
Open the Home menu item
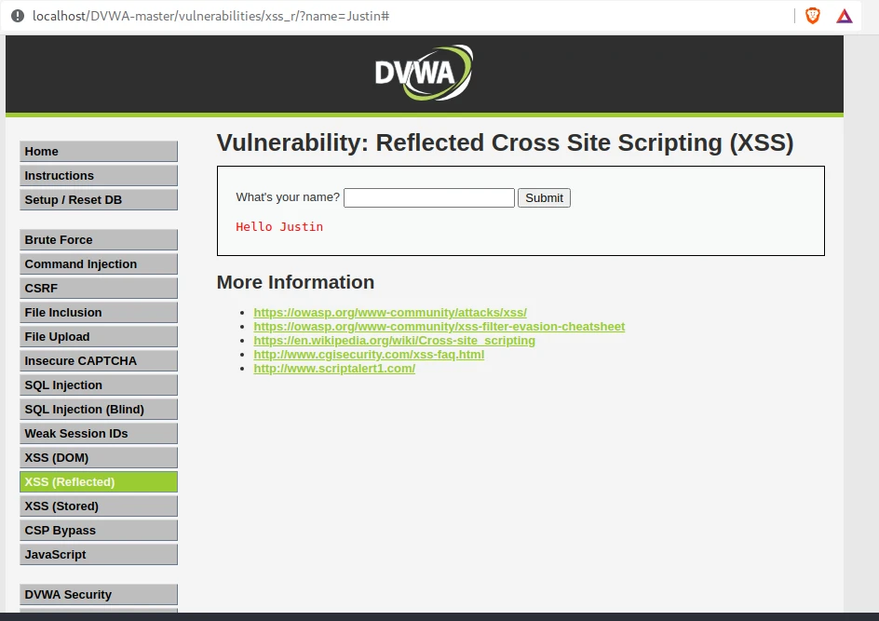coord(98,152)
